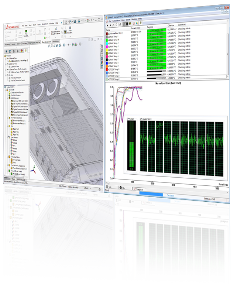Viewport: 234px width, 294px height.
Task: Click the Home icon in the task pane
Action: [x=101, y=47]
